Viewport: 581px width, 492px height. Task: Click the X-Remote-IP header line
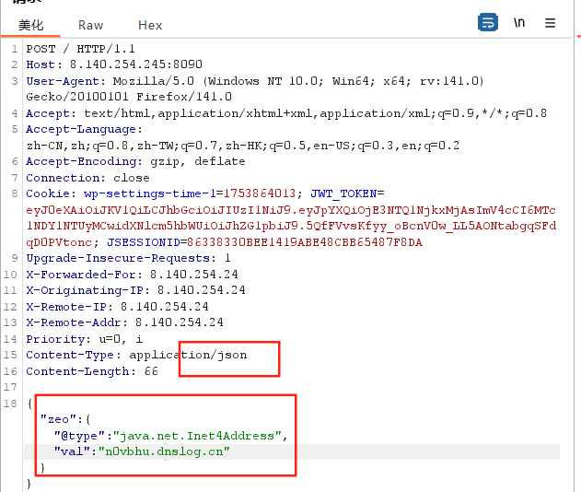click(117, 307)
